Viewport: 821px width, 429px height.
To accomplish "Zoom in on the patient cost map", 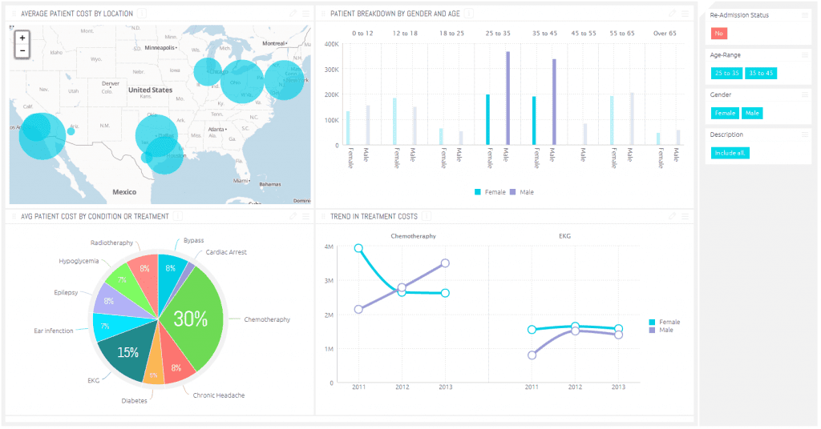I will 22,38.
